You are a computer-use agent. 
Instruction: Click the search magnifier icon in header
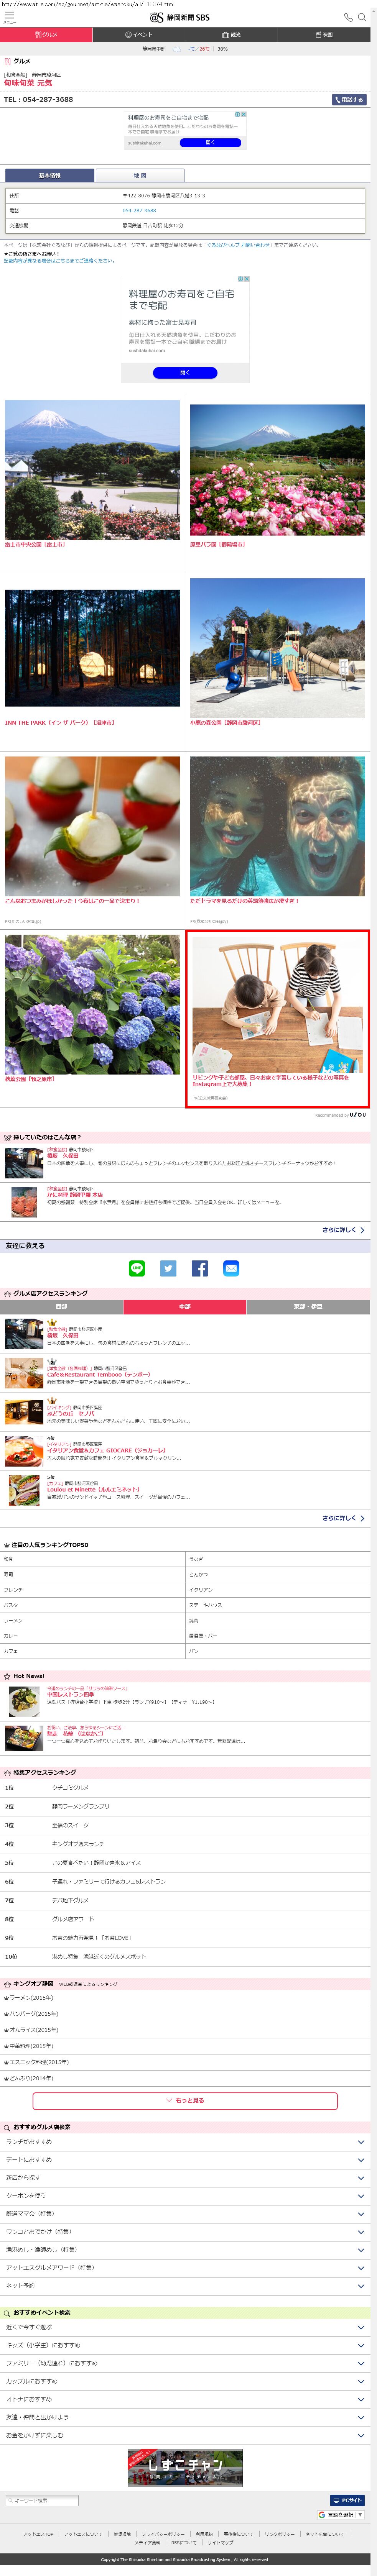[x=362, y=17]
